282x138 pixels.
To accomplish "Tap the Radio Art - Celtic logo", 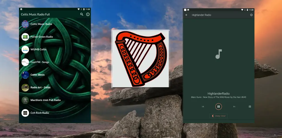I will pyautogui.click(x=25, y=87).
